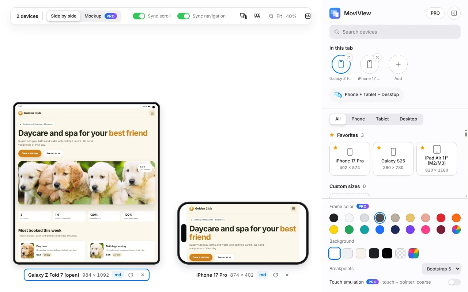468x292 pixels.
Task: Select the transparent checkerboard background swatch
Action: [x=400, y=253]
